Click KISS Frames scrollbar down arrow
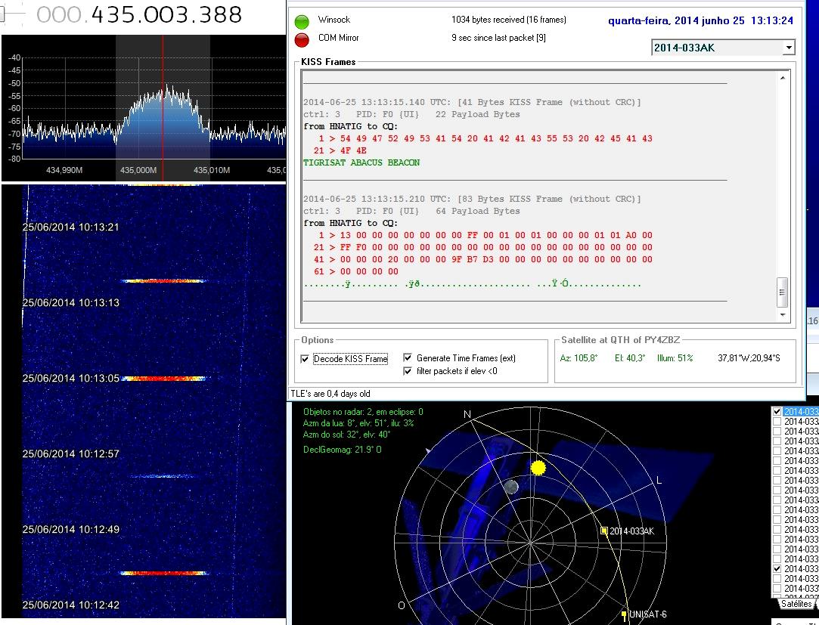Image resolution: width=819 pixels, height=625 pixels. click(x=782, y=315)
